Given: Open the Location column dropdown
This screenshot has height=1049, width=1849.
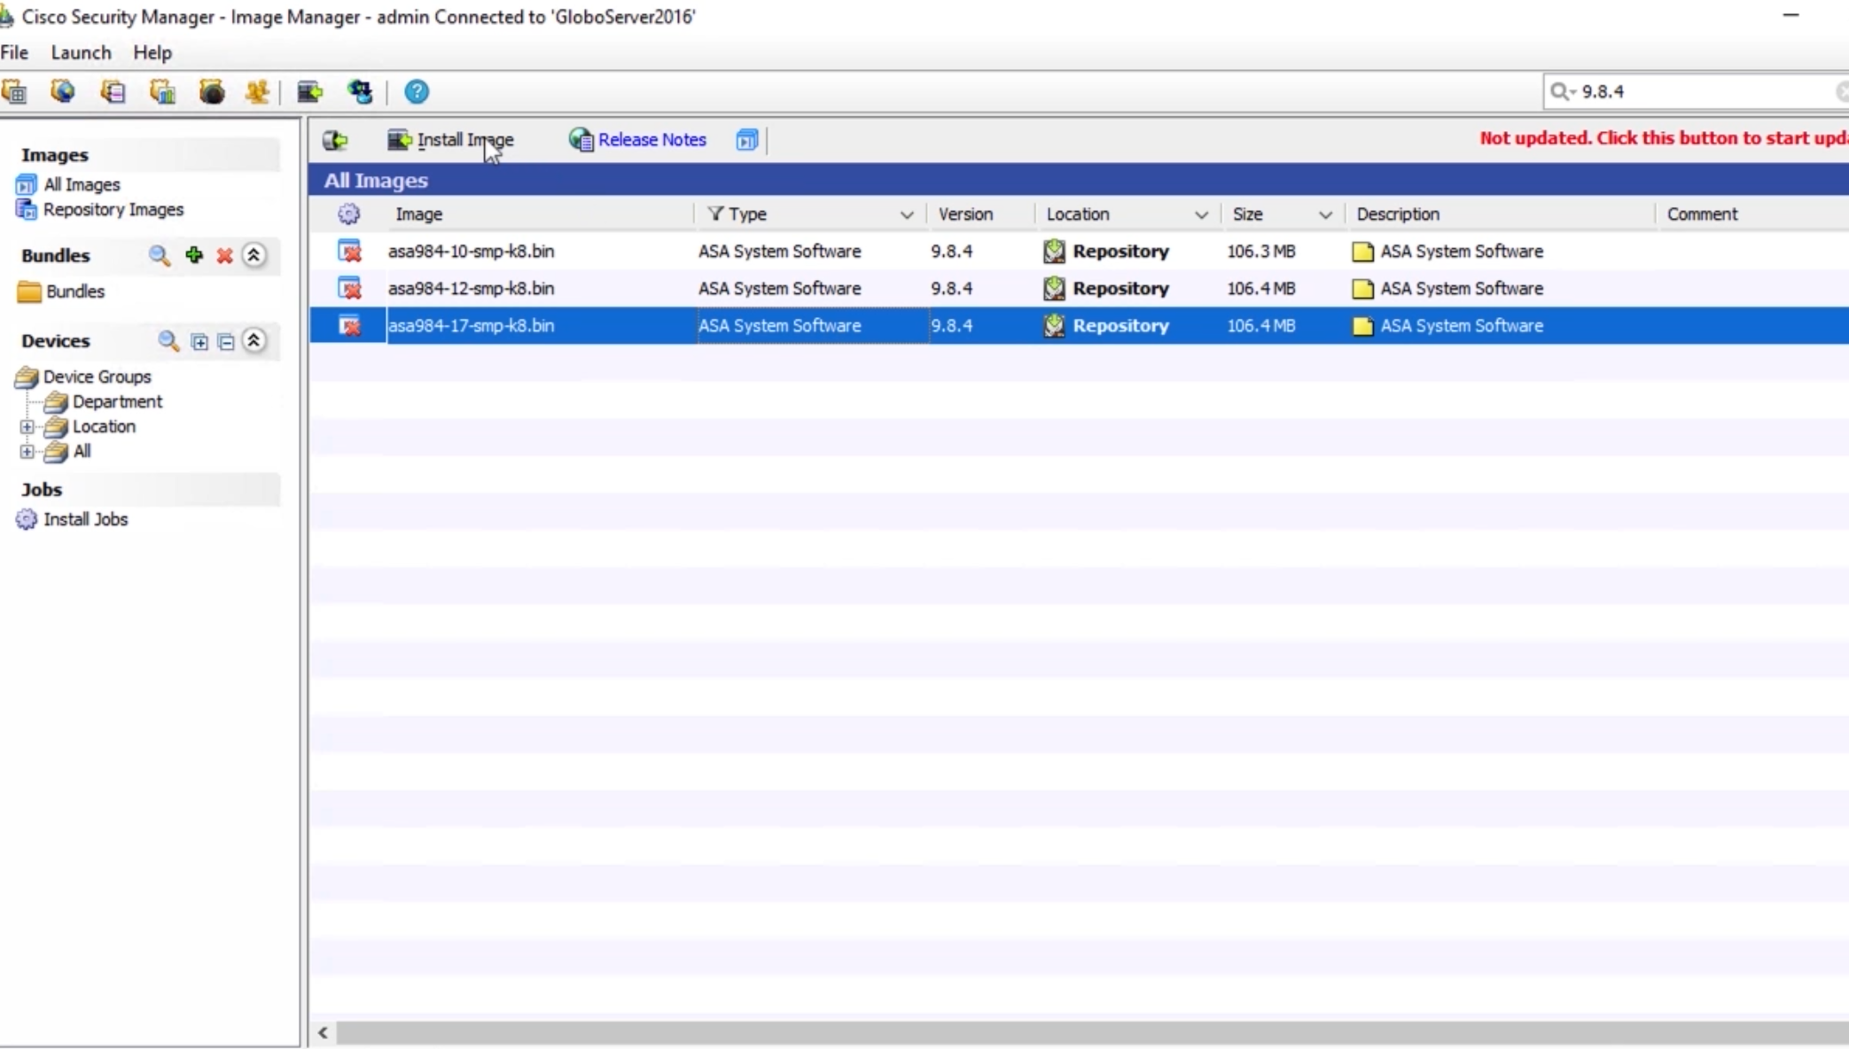Looking at the screenshot, I should coord(1201,215).
